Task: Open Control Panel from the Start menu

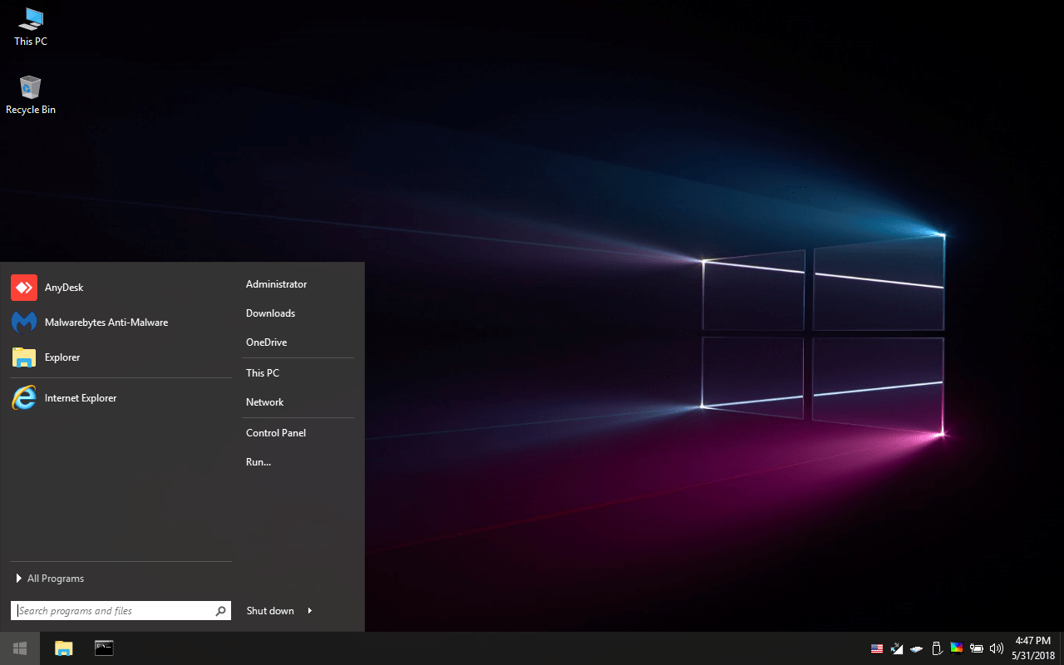Action: click(276, 433)
